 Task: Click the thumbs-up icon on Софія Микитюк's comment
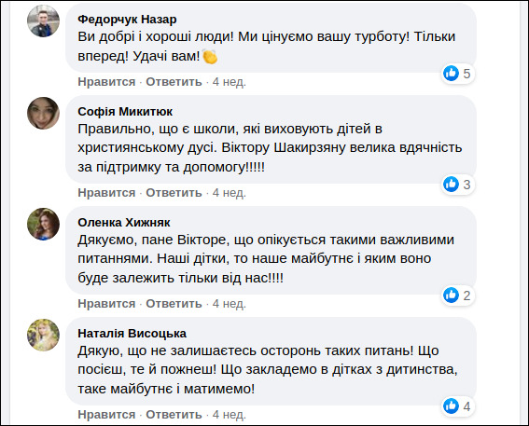451,184
